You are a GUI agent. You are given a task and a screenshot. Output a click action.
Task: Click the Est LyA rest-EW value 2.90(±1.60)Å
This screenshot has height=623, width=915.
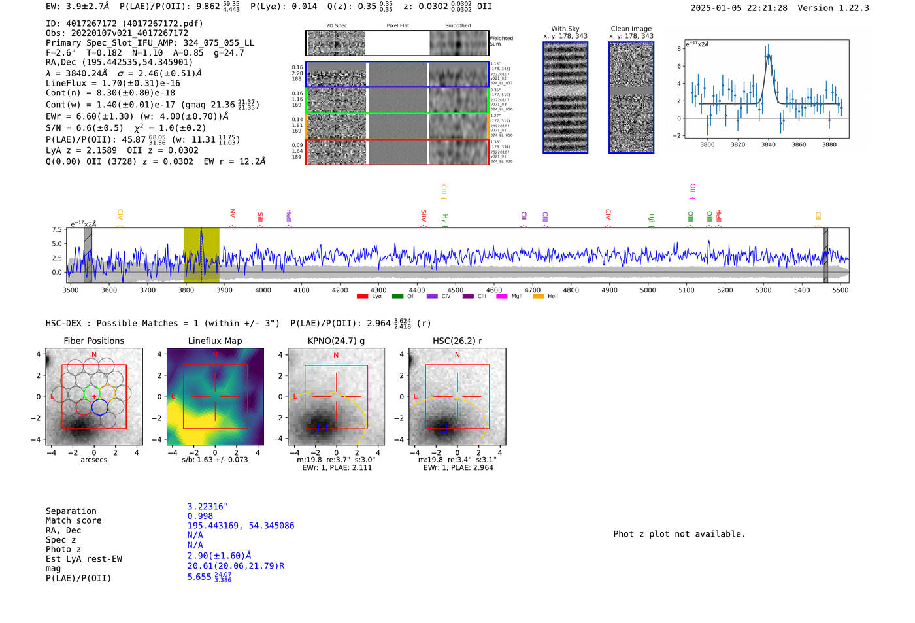point(220,556)
